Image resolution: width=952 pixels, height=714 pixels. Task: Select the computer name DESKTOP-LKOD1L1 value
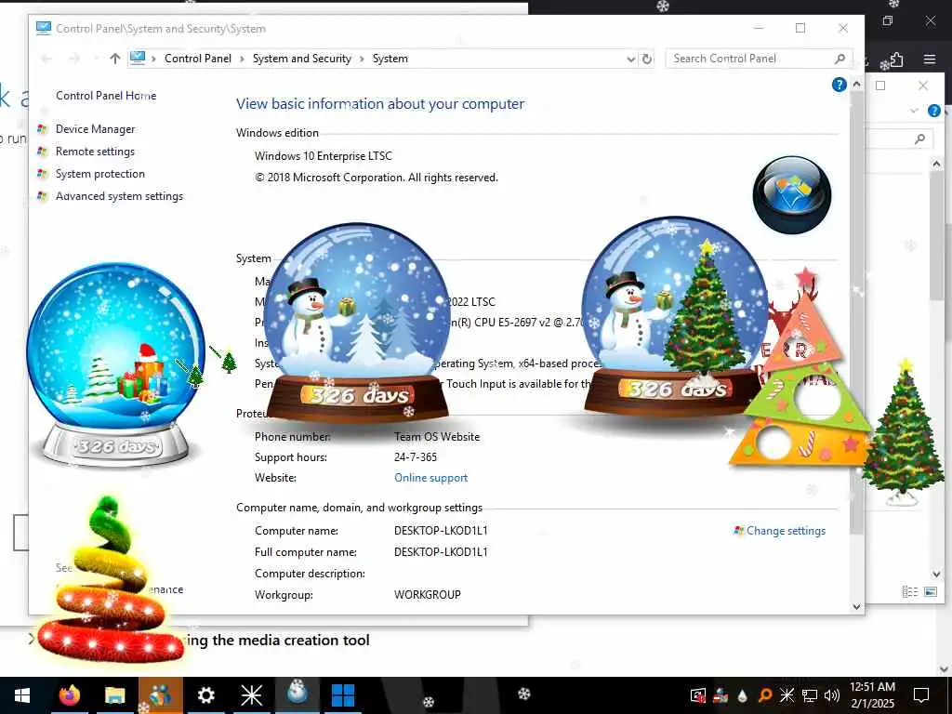click(441, 531)
